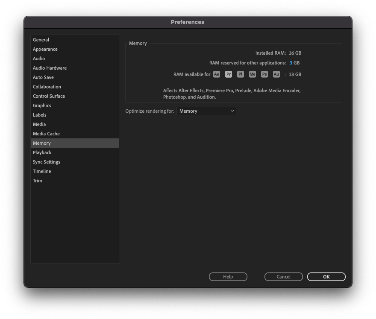Viewport: 376px width, 319px height.
Task: Click the After Effects (Ae) app icon
Action: coord(217,74)
